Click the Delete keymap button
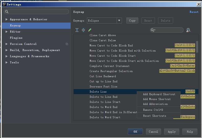Viewport: 202px width, 138px height. coord(165,21)
